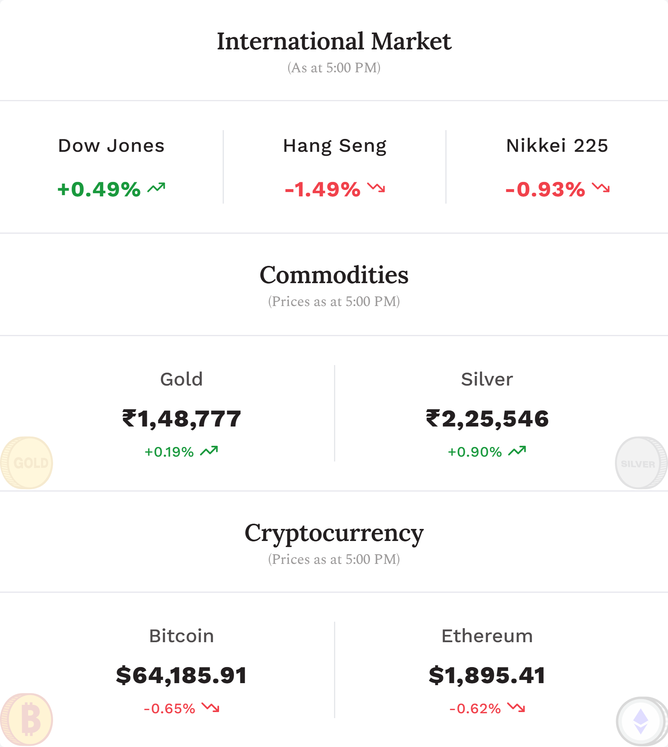Click the Ethereum coin icon

(641, 721)
